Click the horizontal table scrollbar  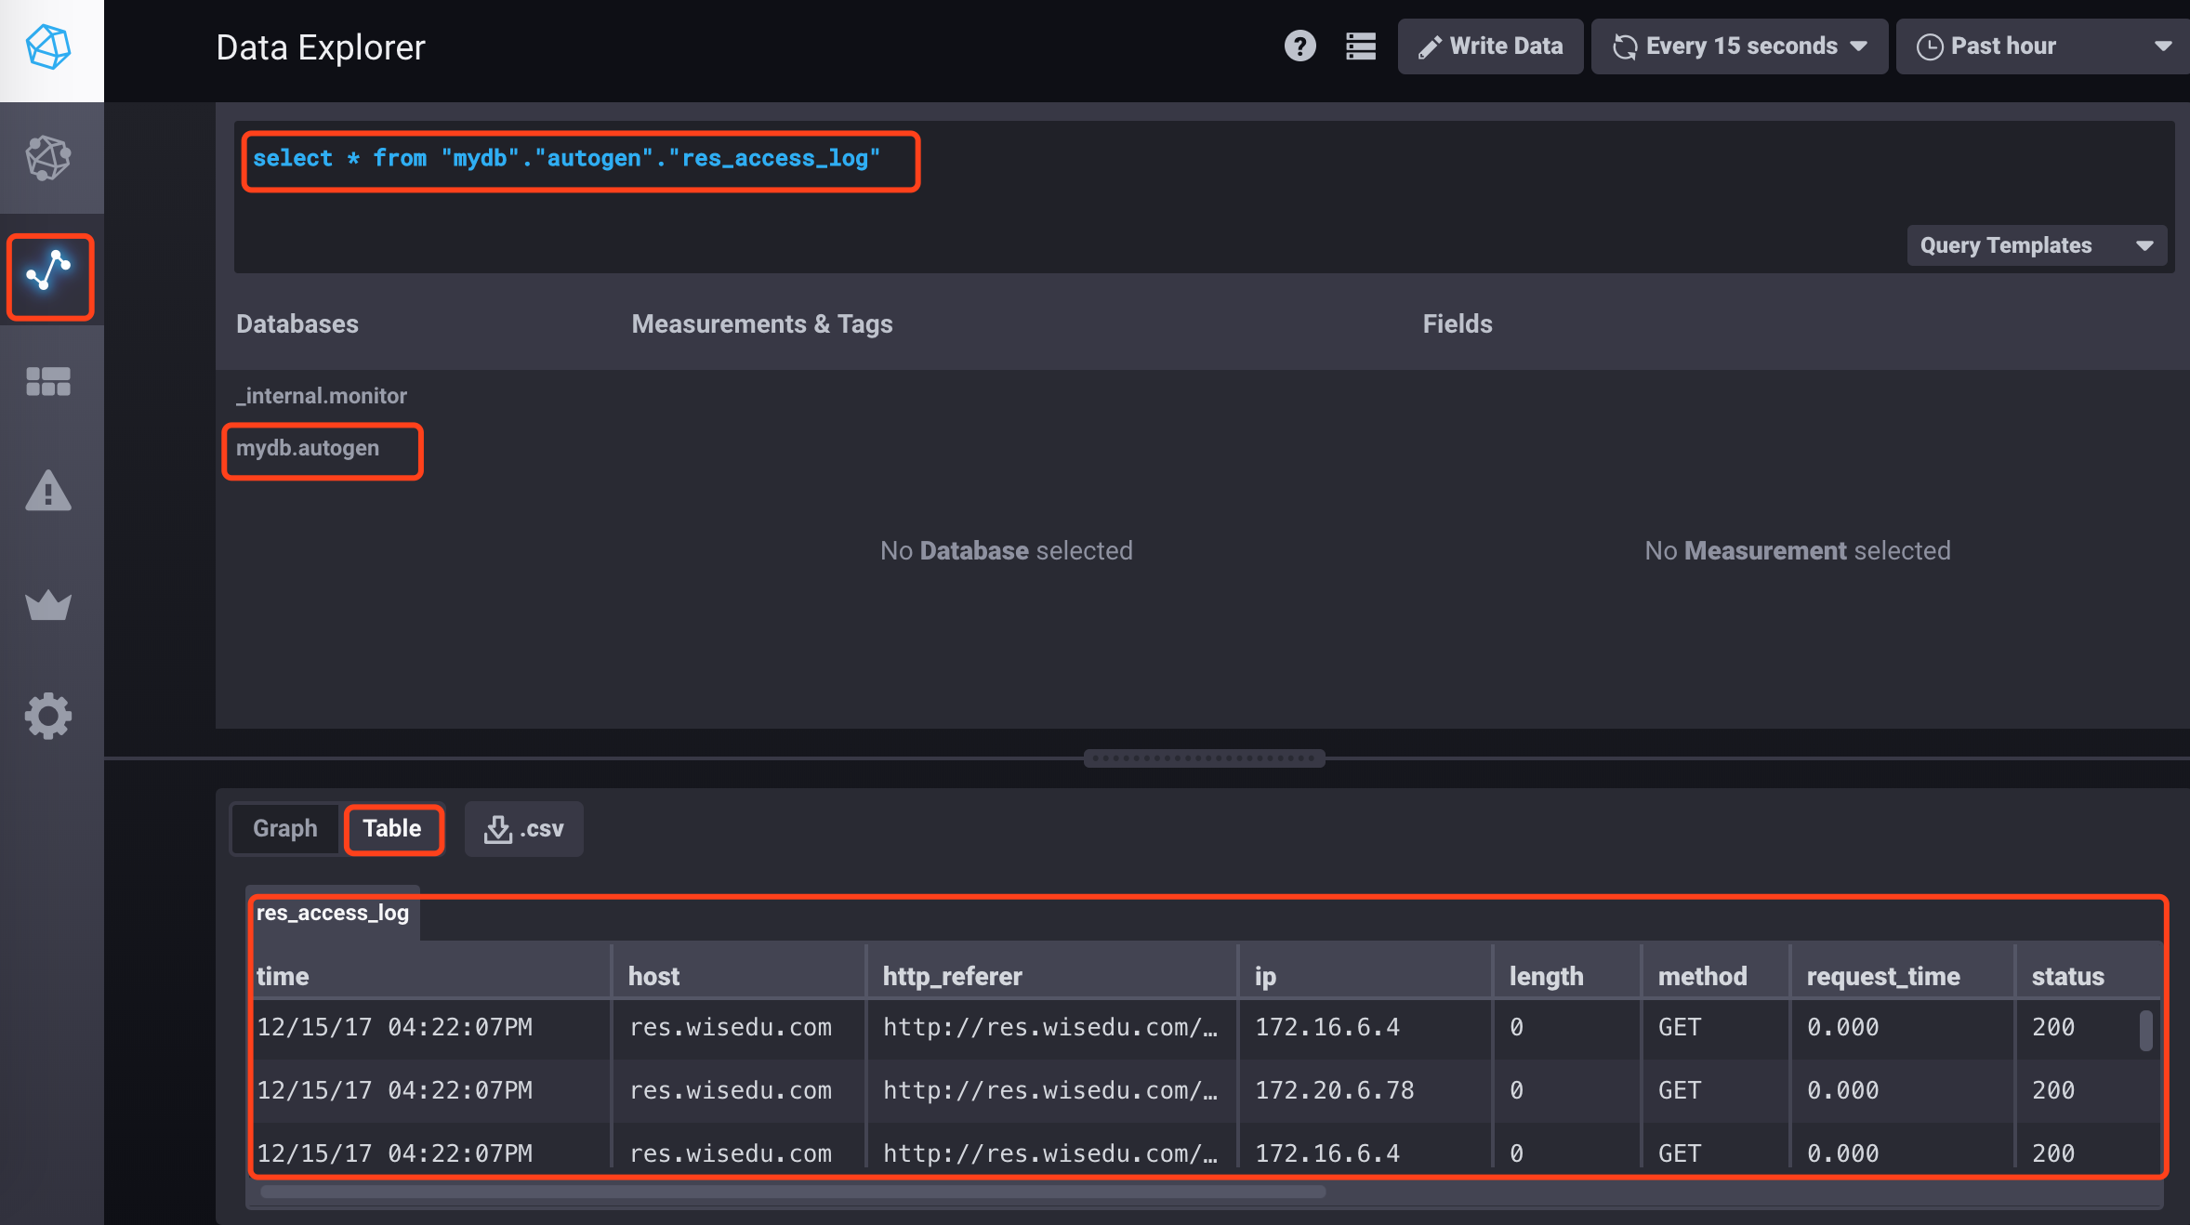coord(792,1192)
